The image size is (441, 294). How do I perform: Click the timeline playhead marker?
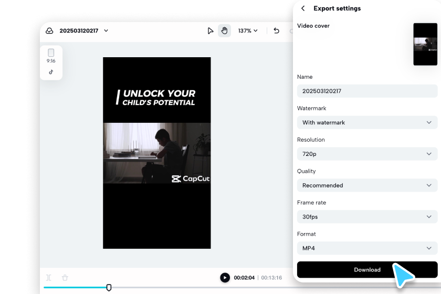109,287
